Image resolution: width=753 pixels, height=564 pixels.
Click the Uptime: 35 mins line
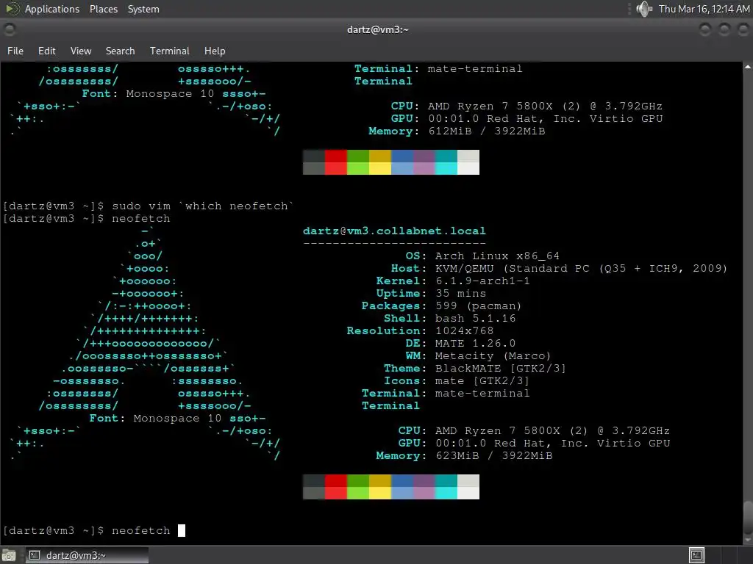(x=431, y=294)
